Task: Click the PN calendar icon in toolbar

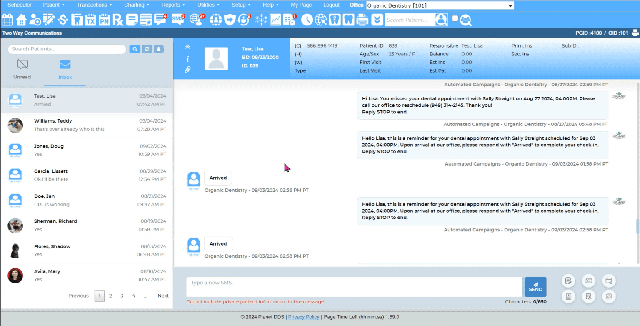Action: click(x=104, y=19)
